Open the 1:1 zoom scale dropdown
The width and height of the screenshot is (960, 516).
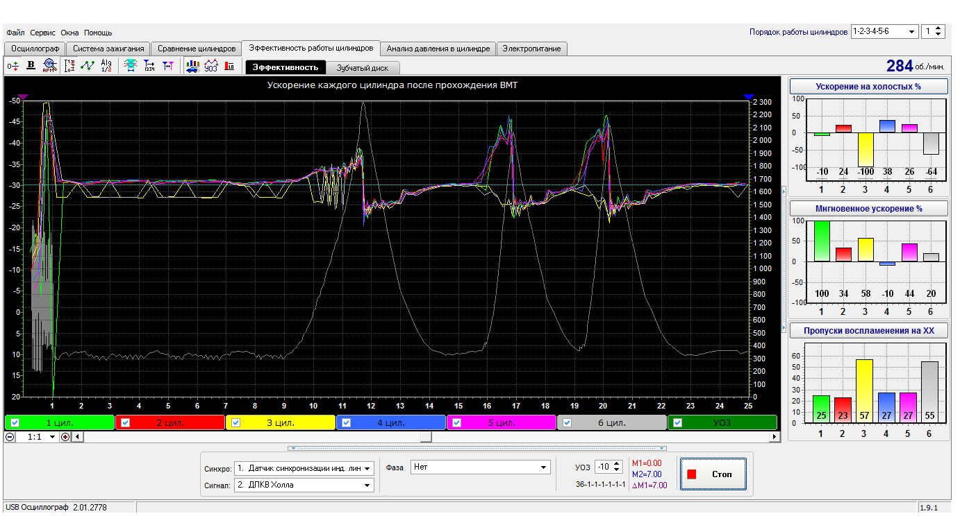click(52, 437)
